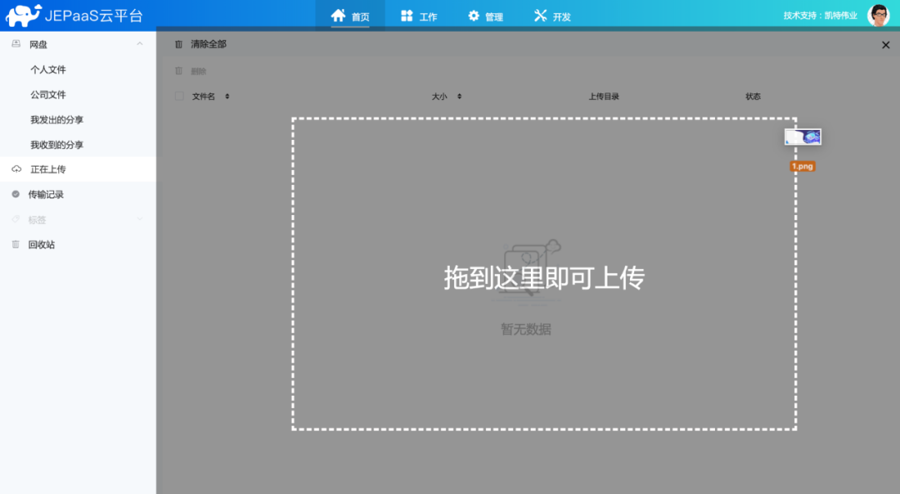
Task: Click the home house icon
Action: pos(338,16)
